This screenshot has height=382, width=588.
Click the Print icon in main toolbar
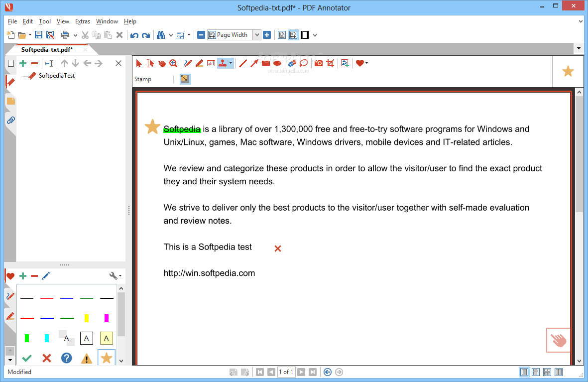(x=65, y=35)
